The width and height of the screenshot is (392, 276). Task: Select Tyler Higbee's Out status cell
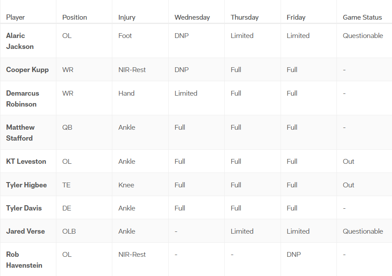pyautogui.click(x=348, y=185)
